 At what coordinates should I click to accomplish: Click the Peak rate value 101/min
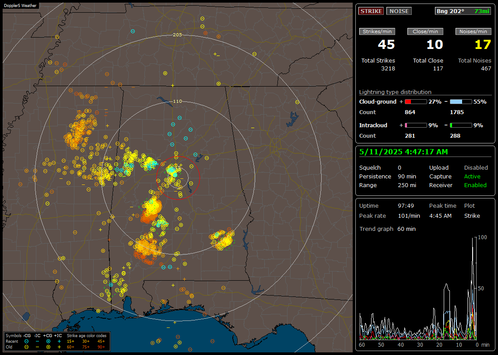[x=409, y=216]
